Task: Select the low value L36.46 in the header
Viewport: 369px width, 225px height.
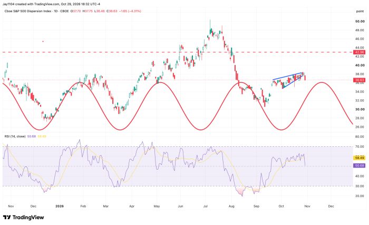Action: (x=100, y=11)
